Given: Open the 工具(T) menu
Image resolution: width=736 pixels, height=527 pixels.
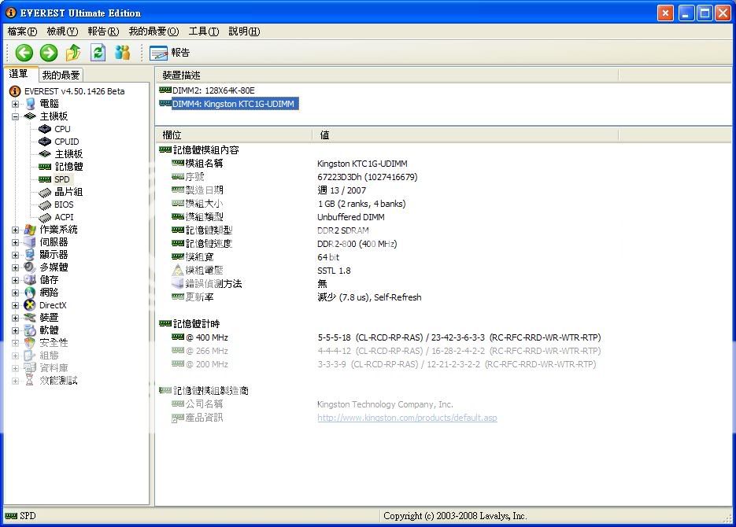Looking at the screenshot, I should [x=204, y=31].
